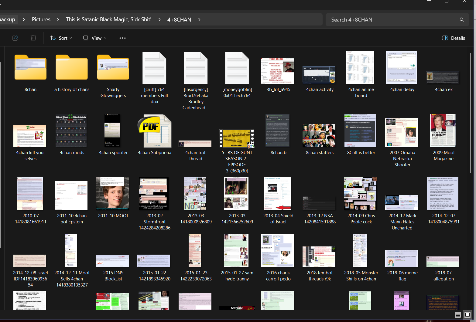
Task: Click the 4+8CHAN breadcrumb segment
Action: point(179,19)
